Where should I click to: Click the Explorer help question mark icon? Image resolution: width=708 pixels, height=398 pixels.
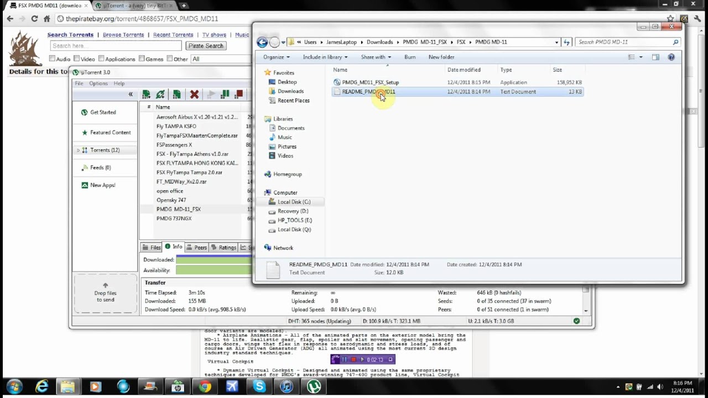click(671, 57)
